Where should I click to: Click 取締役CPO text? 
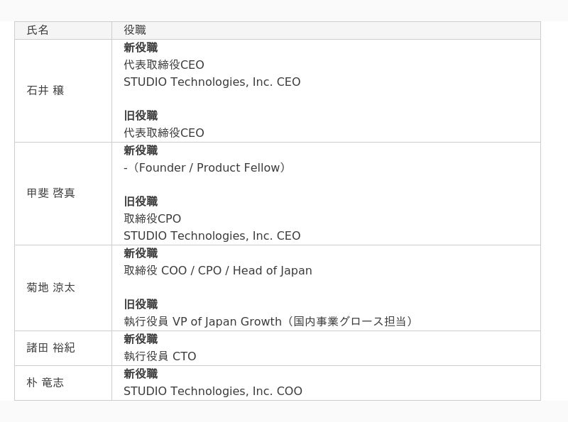153,219
